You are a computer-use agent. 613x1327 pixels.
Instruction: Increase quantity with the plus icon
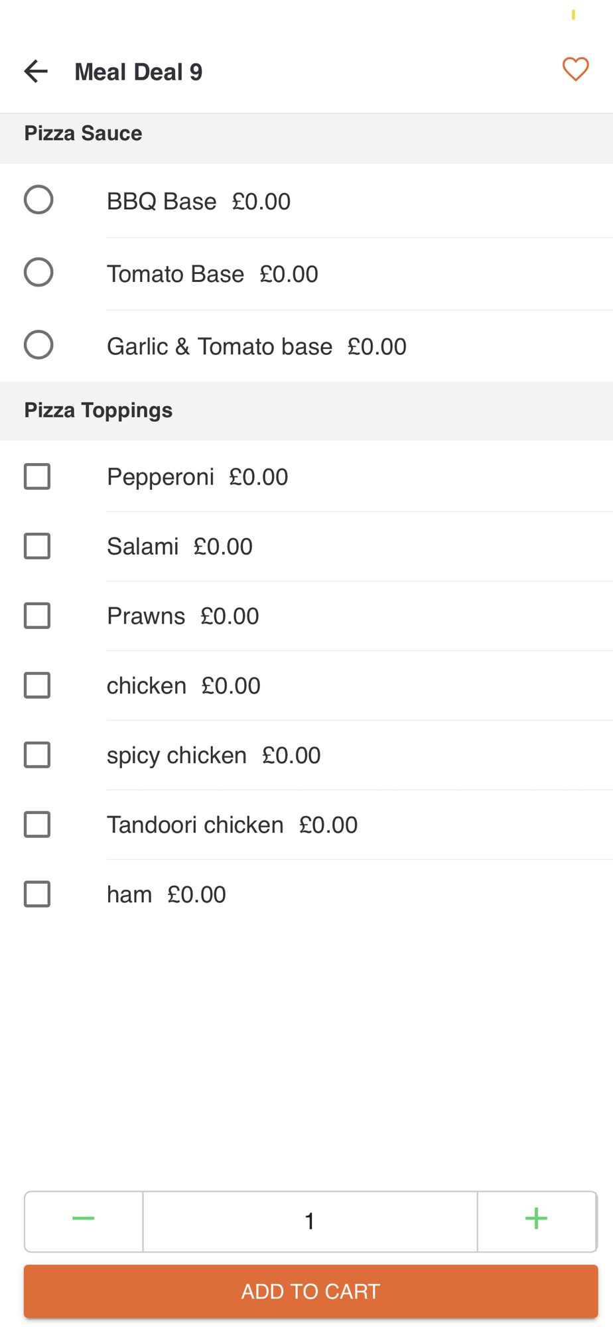point(536,1221)
